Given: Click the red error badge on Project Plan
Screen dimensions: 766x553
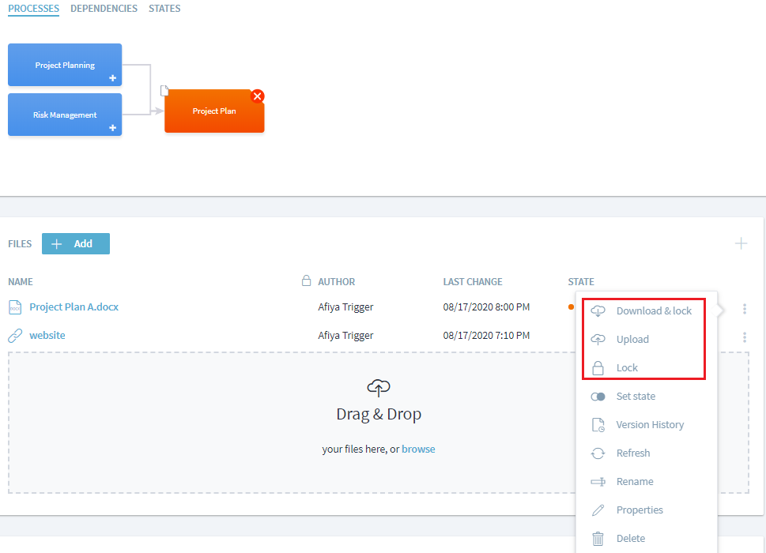Looking at the screenshot, I should pyautogui.click(x=257, y=96).
